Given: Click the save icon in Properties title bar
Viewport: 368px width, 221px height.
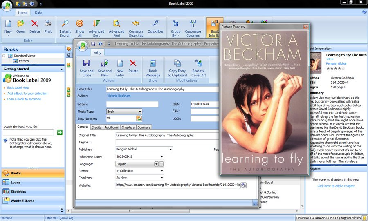Looking at the screenshot, I should pyautogui.click(x=93, y=44).
